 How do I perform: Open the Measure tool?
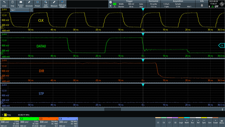point(54,4)
